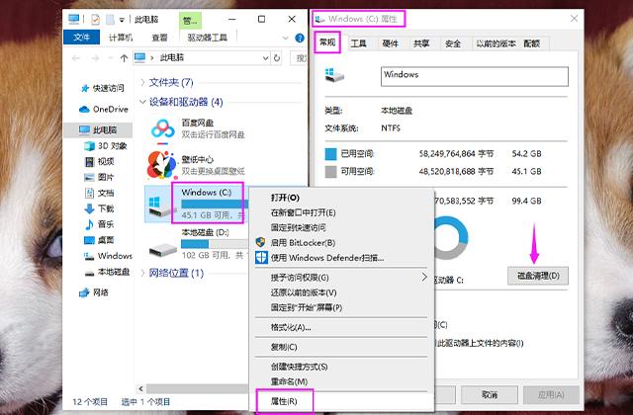This screenshot has width=633, height=415.
Task: Open the address bar history dropdown
Action: pos(266,58)
